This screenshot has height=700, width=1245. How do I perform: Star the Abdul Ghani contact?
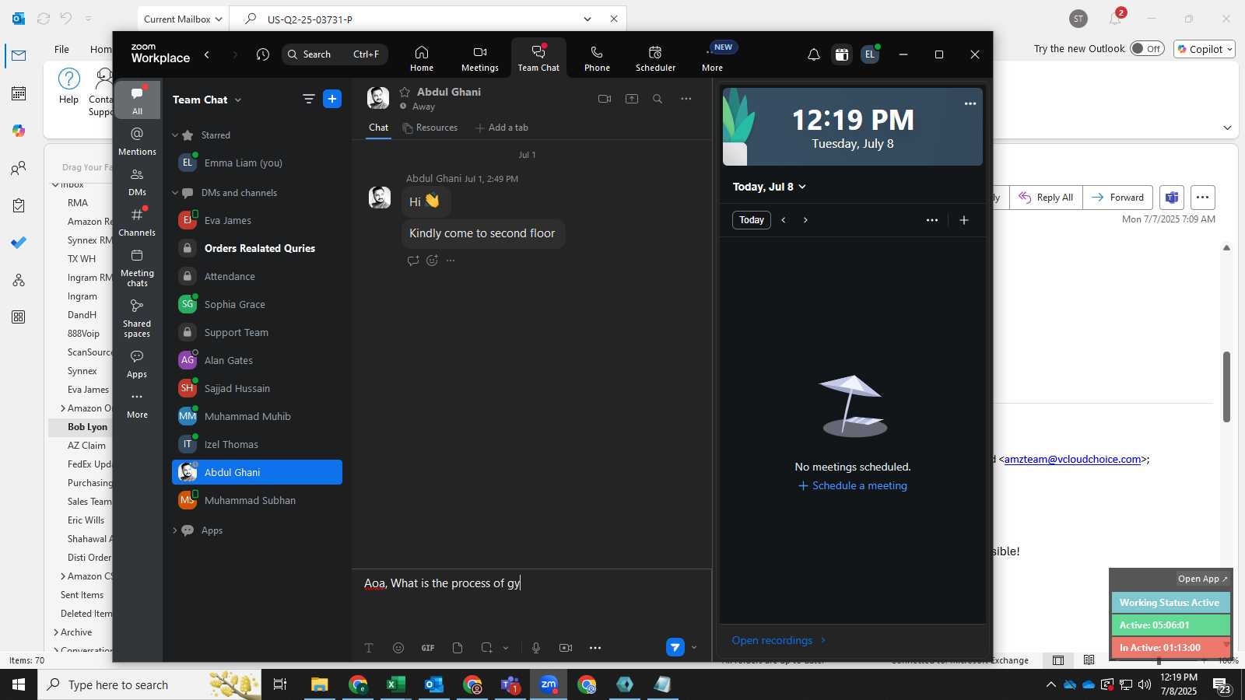pos(405,92)
